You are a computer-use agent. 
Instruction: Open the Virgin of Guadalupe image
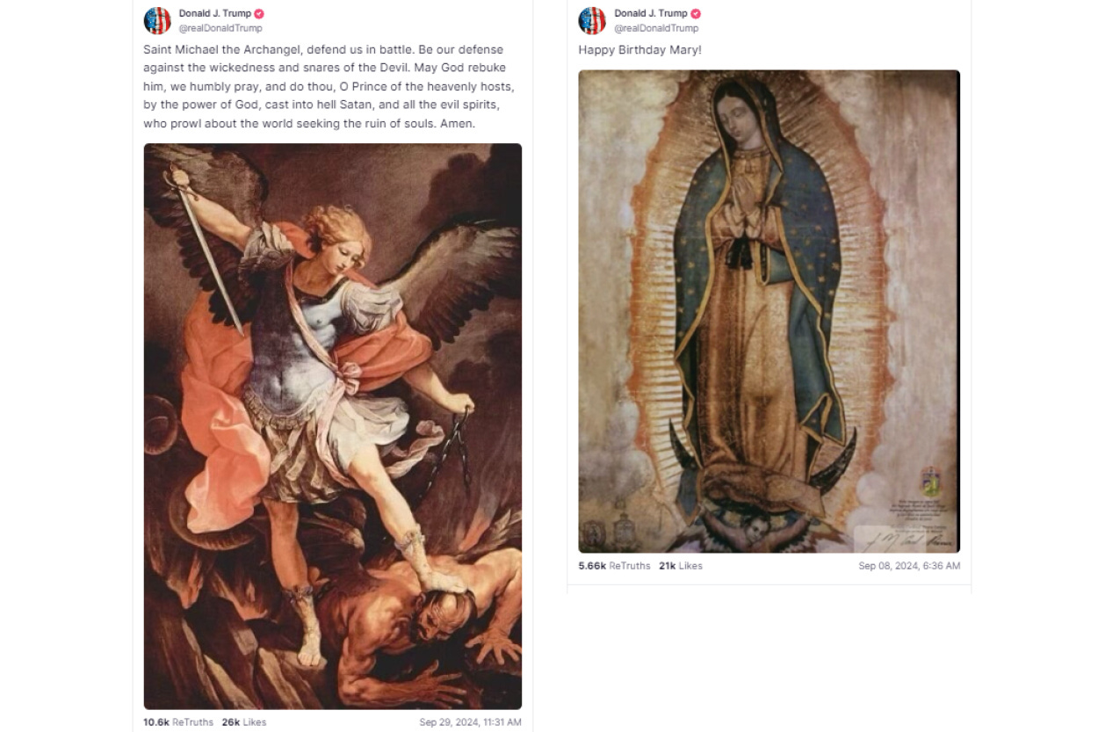click(x=769, y=311)
